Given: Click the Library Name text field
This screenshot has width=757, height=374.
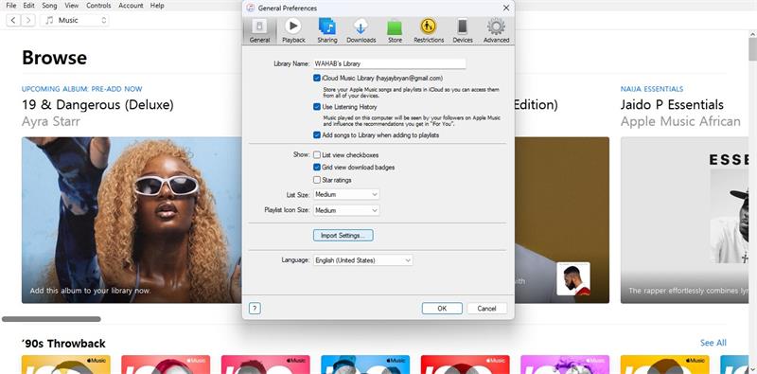Looking at the screenshot, I should pyautogui.click(x=390, y=63).
